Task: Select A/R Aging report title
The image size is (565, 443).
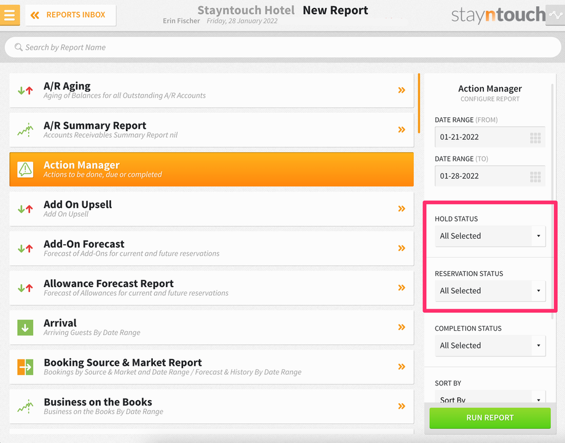Action: pyautogui.click(x=67, y=86)
